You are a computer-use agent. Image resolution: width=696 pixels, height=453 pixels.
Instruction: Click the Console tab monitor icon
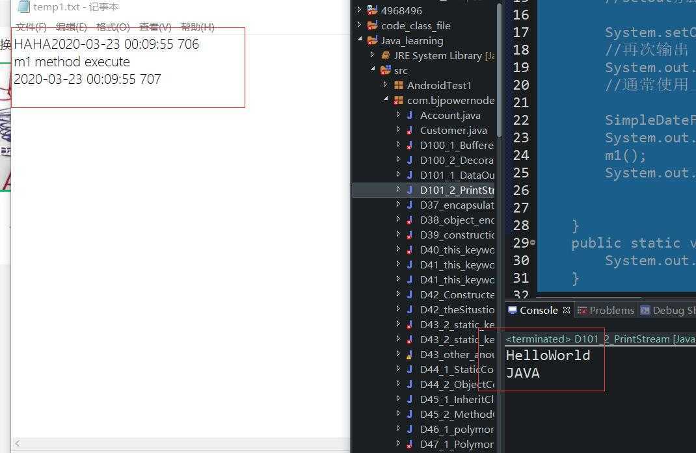click(513, 310)
